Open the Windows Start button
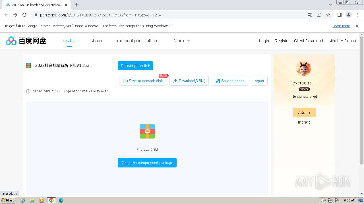The width and height of the screenshot is (364, 204). coord(8,200)
